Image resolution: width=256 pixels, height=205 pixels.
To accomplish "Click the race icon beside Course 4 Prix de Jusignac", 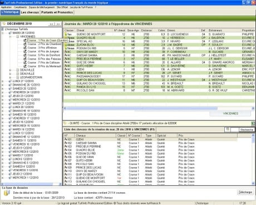I will tap(25, 51).
